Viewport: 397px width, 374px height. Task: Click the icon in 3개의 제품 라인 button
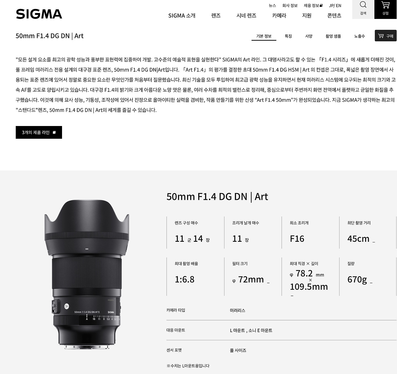point(54,133)
